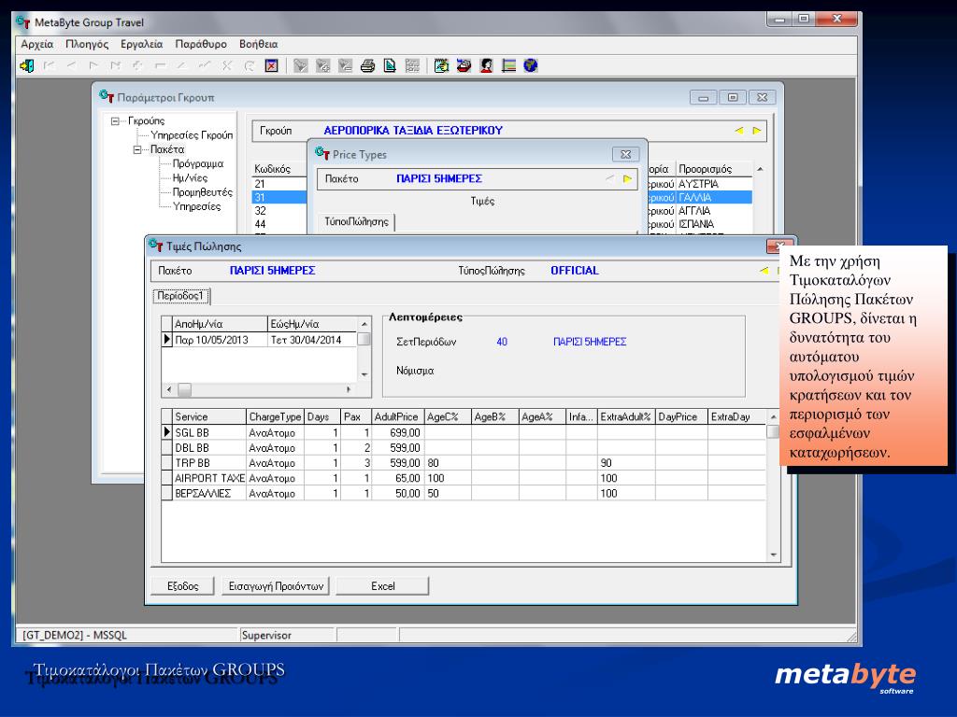Collapse the Πακέτα tree node

coord(138,149)
